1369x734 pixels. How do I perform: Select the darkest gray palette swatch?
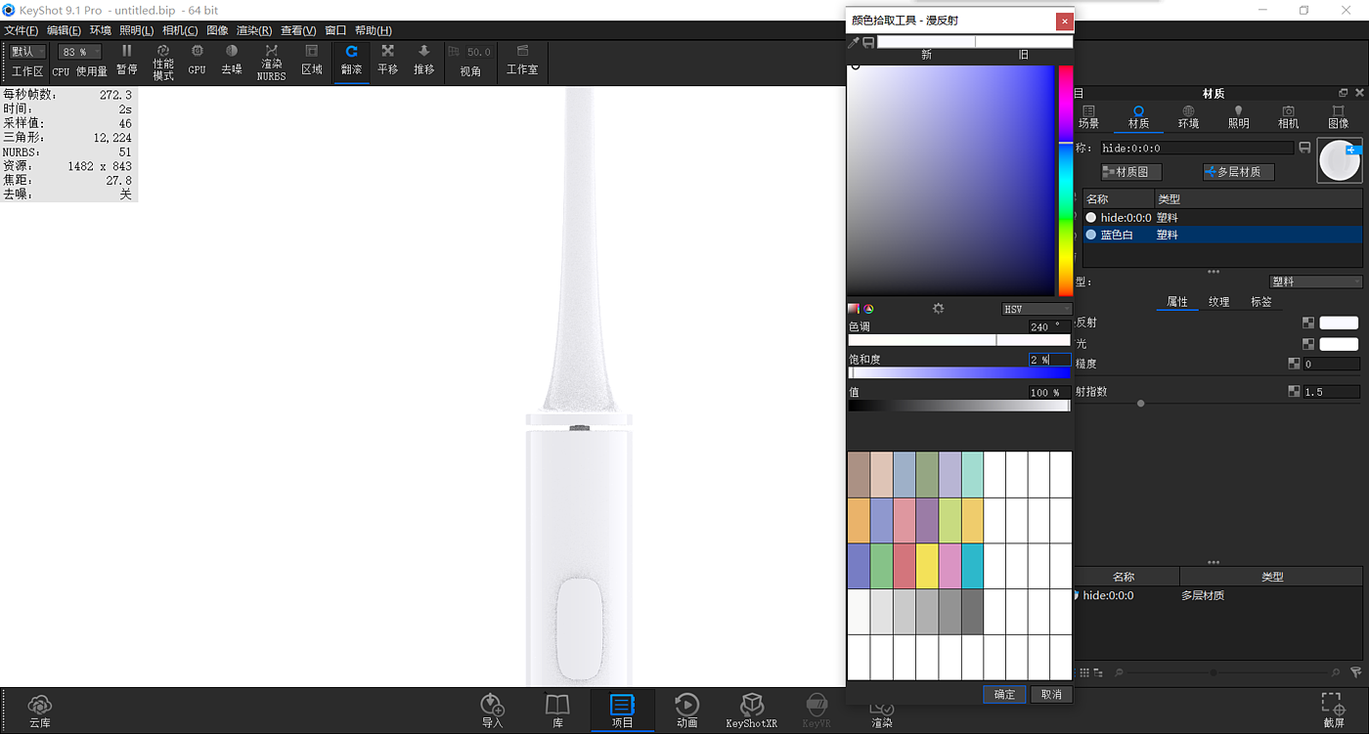pyautogui.click(x=972, y=612)
